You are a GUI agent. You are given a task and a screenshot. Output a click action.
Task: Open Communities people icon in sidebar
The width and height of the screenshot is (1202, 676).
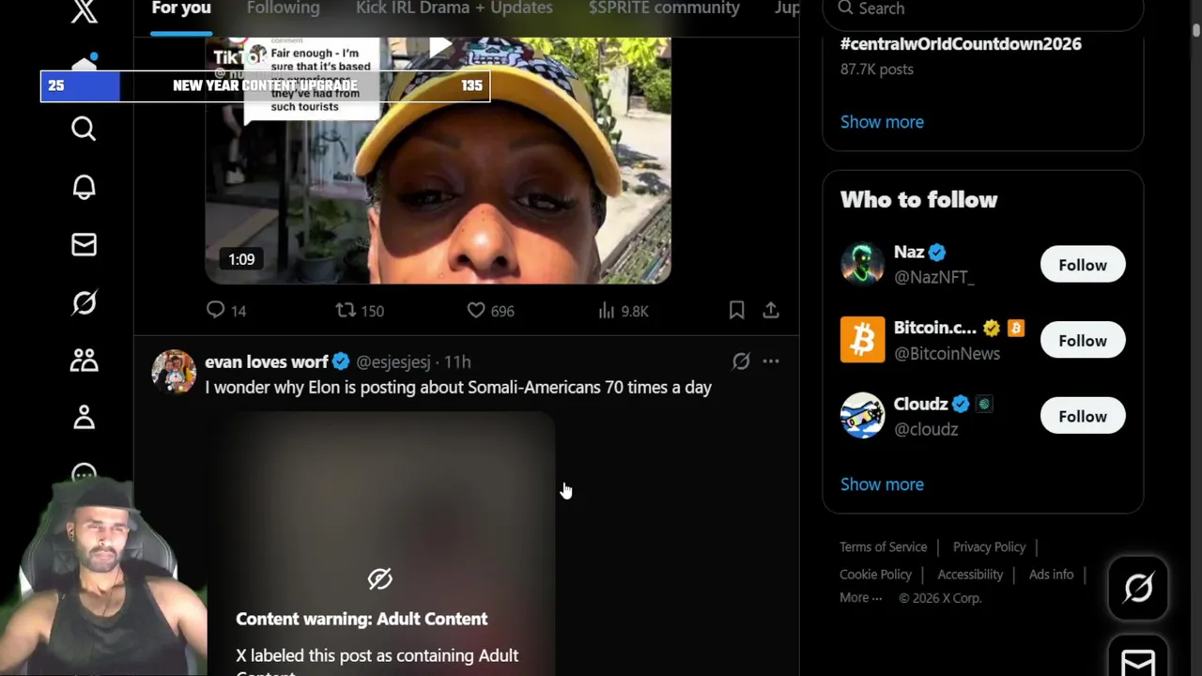(84, 361)
